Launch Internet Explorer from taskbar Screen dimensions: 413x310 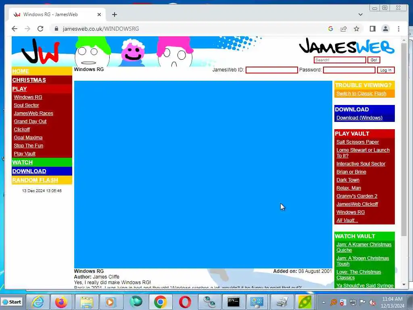[38, 302]
